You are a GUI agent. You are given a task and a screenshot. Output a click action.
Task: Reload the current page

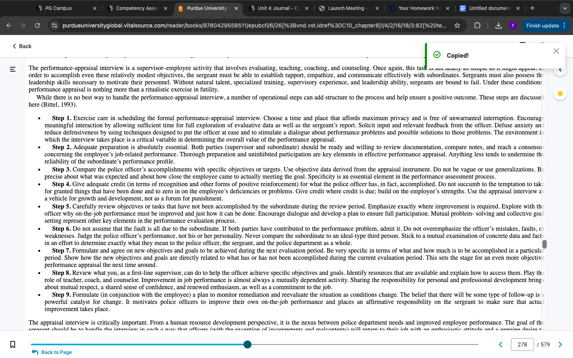click(37, 25)
